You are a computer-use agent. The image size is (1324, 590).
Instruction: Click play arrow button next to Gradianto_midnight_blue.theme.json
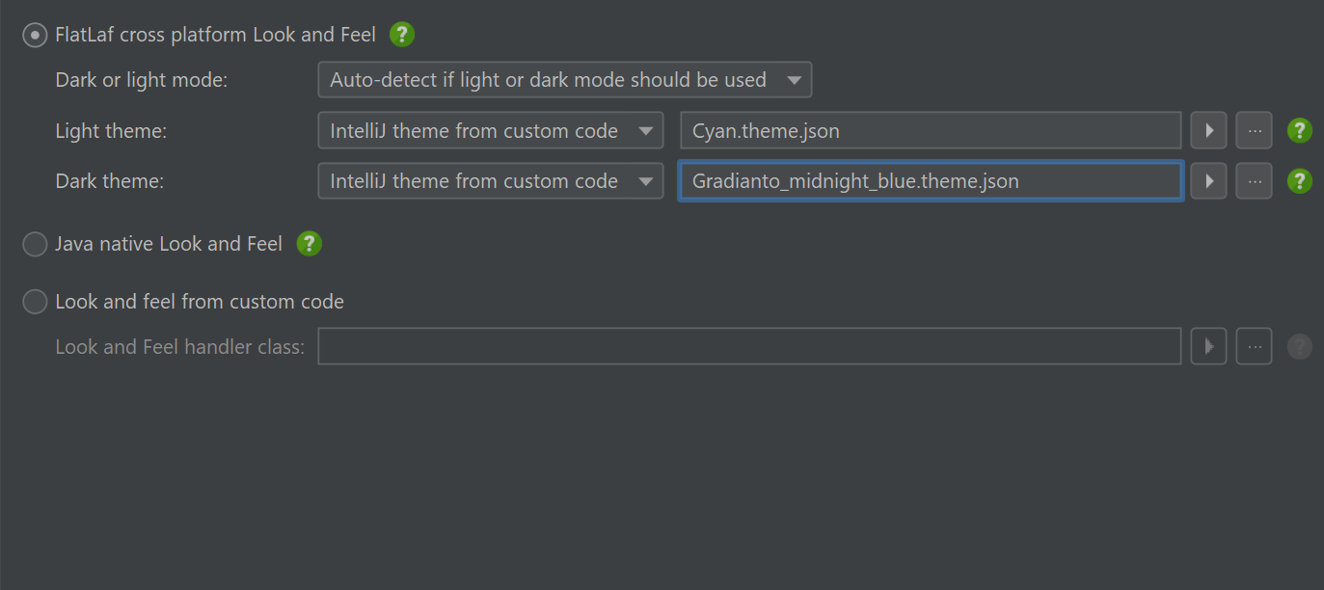[1208, 180]
